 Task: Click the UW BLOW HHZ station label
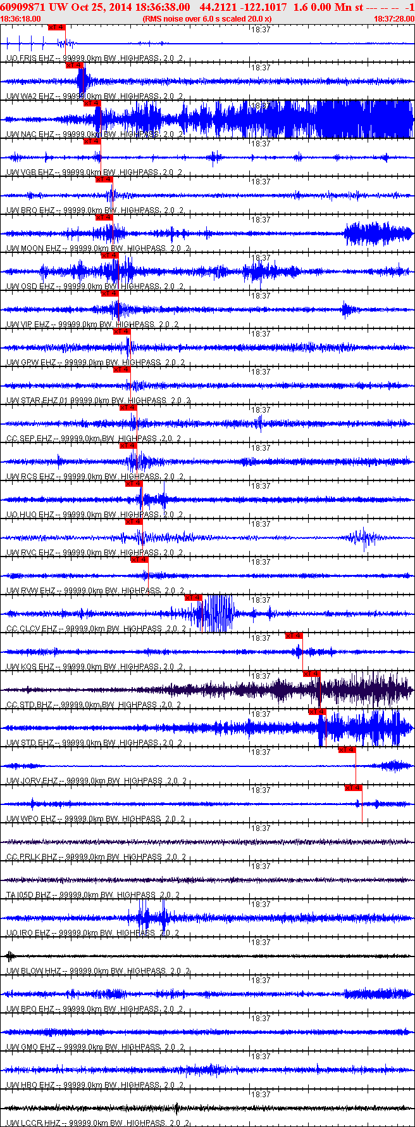pyautogui.click(x=30, y=971)
